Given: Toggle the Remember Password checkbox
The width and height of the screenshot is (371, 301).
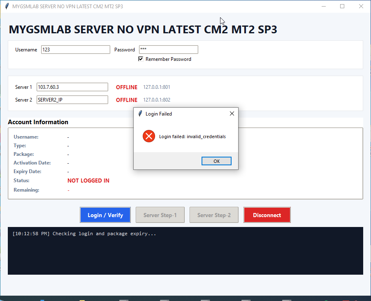Looking at the screenshot, I should [141, 59].
